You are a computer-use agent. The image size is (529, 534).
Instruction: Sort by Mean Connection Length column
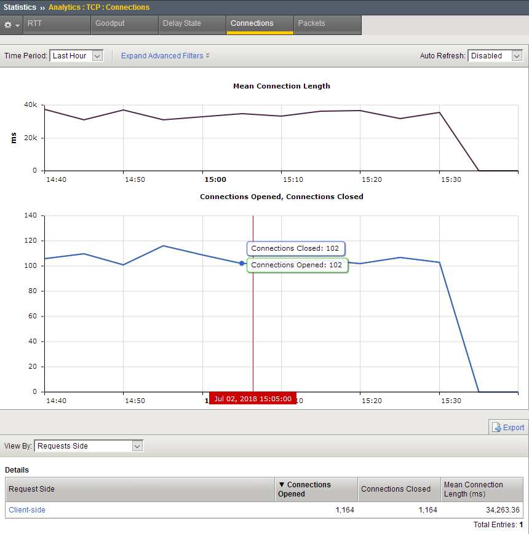[473, 489]
